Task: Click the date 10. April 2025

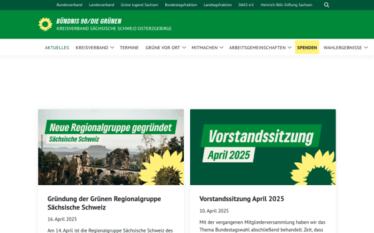Action: click(214, 211)
